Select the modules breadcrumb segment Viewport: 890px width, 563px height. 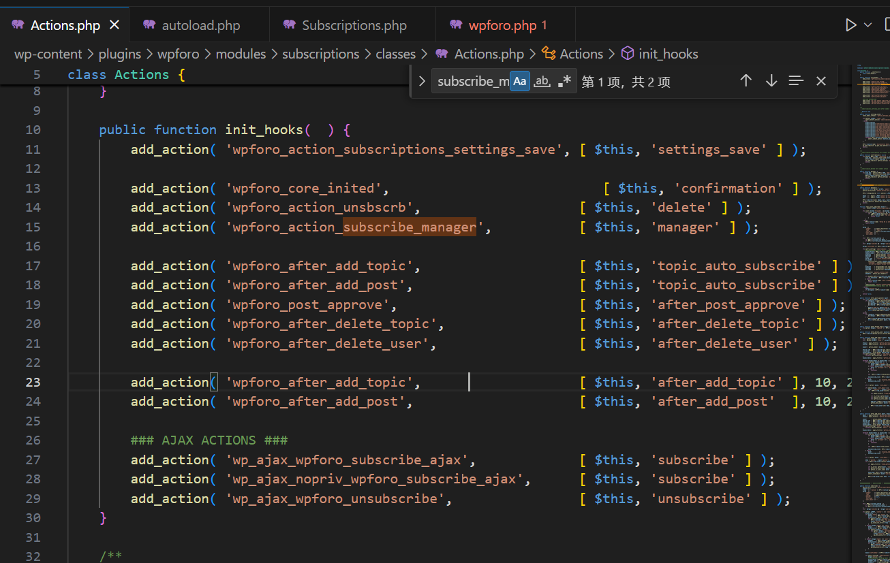coord(241,54)
